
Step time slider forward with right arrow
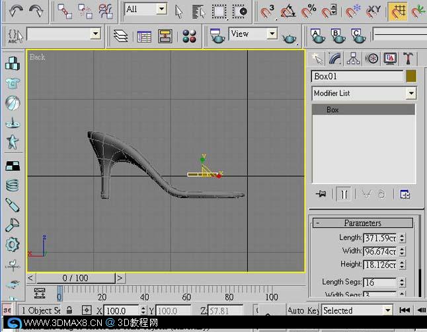tap(120, 278)
